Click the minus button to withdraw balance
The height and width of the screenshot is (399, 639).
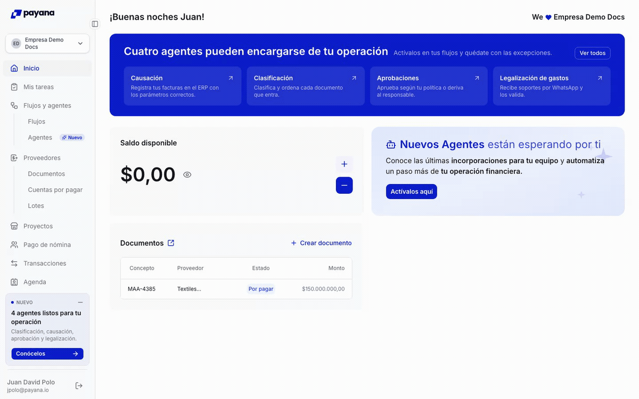pyautogui.click(x=344, y=185)
